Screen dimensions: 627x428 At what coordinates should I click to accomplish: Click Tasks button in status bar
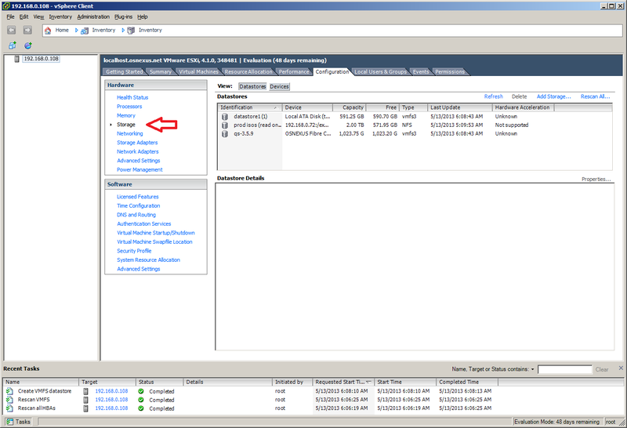click(18, 422)
